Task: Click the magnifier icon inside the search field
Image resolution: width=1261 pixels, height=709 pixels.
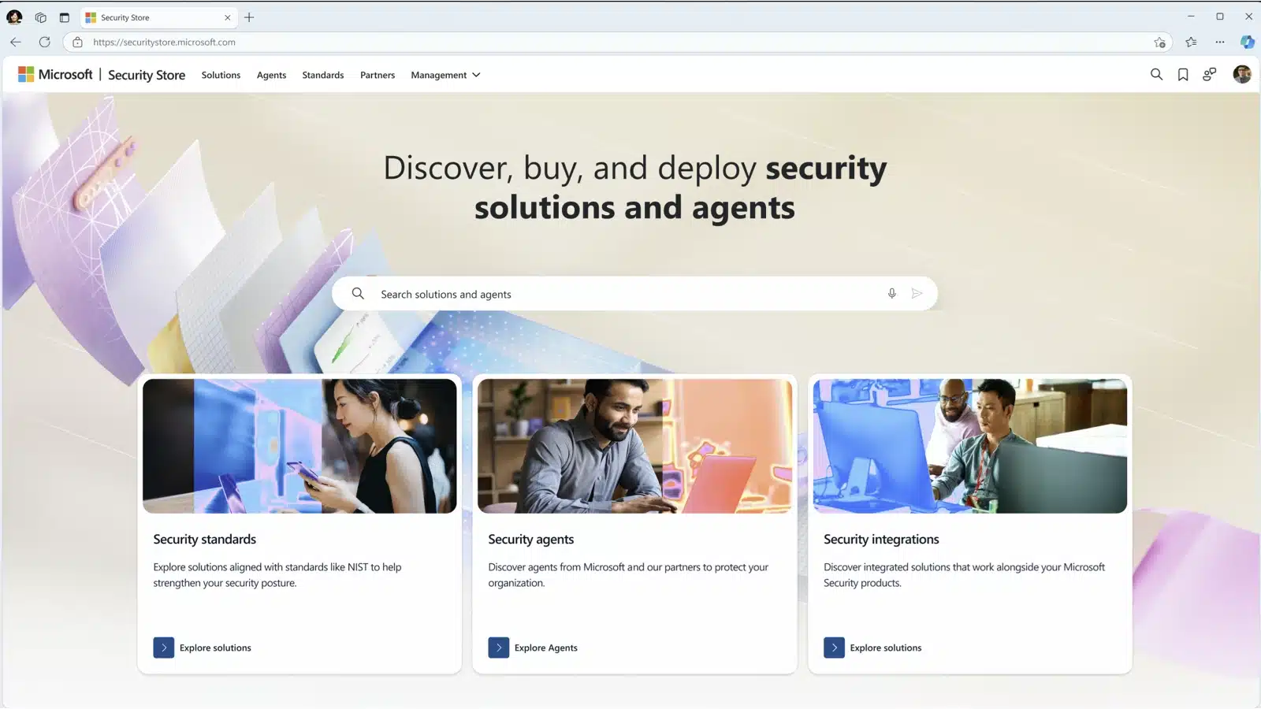Action: [357, 293]
